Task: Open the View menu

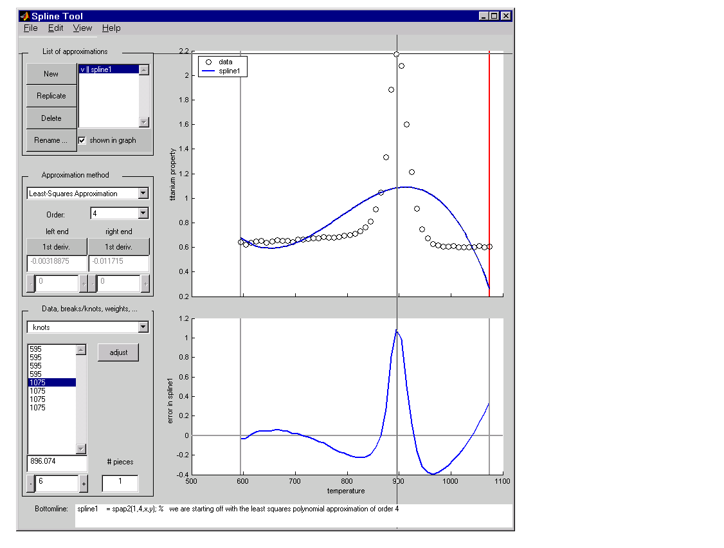Action: tap(82, 28)
